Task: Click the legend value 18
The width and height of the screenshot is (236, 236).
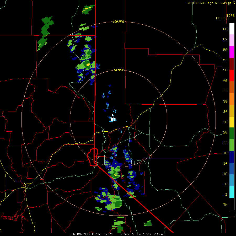Action: 225,153
